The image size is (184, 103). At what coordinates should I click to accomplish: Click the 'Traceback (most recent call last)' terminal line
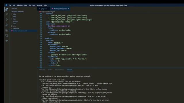pyautogui.click(x=52, y=80)
